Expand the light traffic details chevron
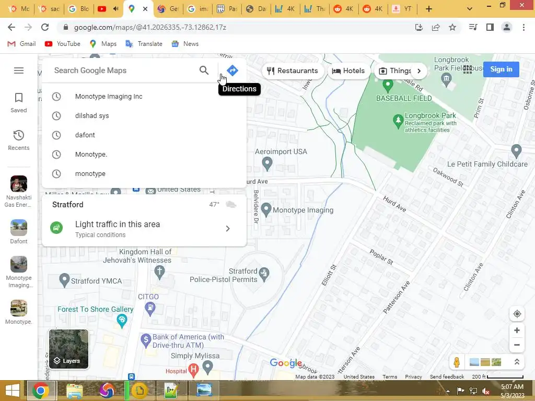The width and height of the screenshot is (535, 401). (x=228, y=229)
